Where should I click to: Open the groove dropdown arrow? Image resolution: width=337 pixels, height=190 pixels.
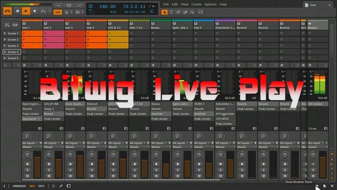pyautogui.click(x=83, y=12)
